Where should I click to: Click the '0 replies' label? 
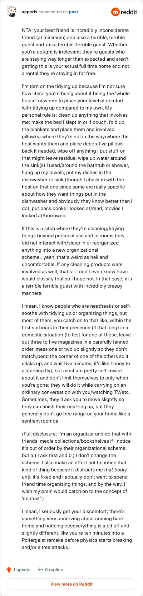tap(54, 569)
